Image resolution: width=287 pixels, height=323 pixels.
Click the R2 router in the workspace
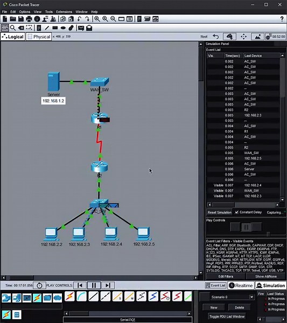[99, 167]
